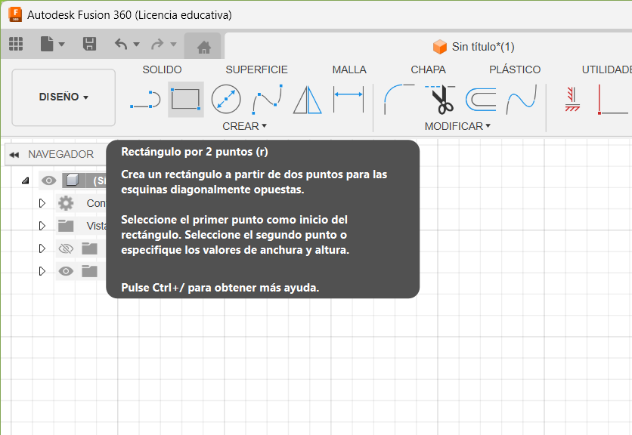Click the File document icon

47,44
